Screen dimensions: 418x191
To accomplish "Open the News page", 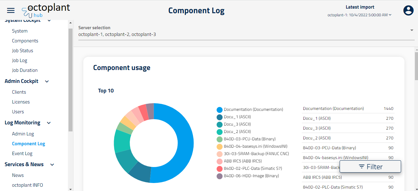I will pos(18,175).
